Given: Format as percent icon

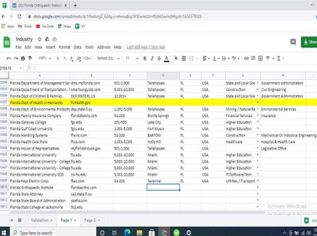Looking at the screenshot, I should pos(64,58).
